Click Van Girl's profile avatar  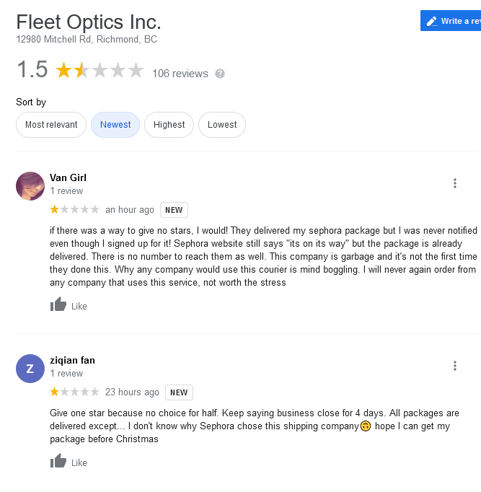[x=30, y=186]
